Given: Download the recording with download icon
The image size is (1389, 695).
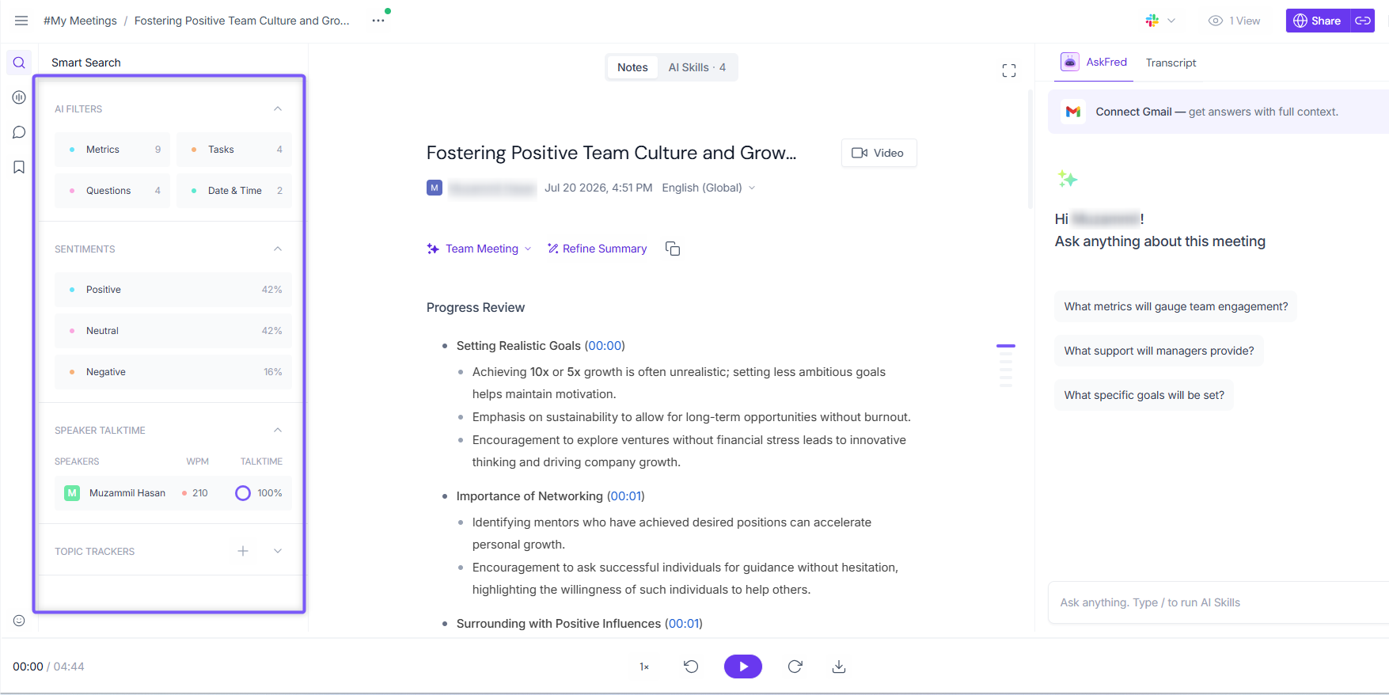Looking at the screenshot, I should 839,667.
